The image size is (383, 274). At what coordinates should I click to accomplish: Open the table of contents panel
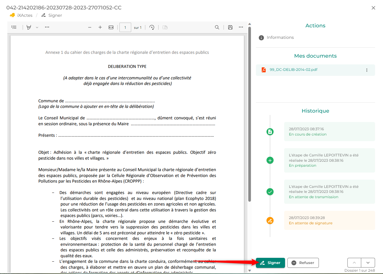[14, 27]
